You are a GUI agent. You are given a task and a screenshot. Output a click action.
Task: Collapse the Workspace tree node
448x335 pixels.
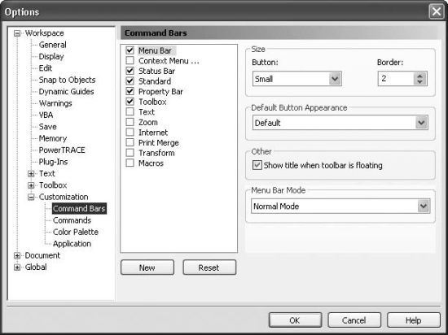[x=17, y=33]
